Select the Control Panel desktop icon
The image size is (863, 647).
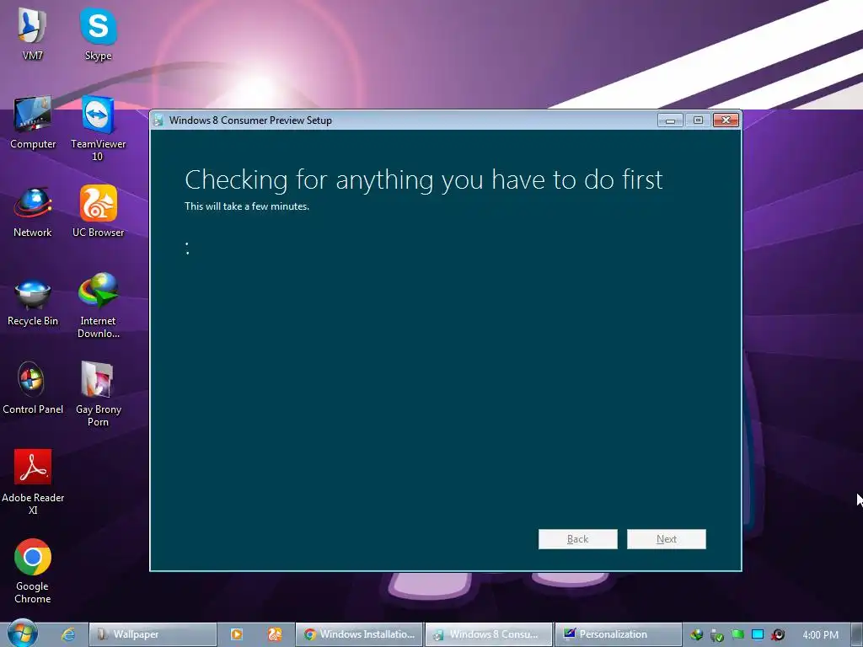pyautogui.click(x=33, y=388)
